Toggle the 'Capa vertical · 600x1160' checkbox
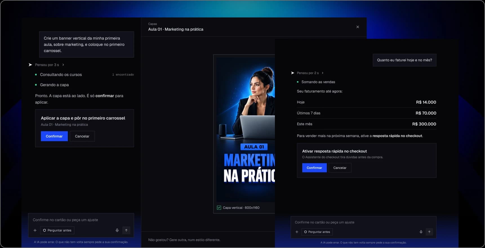 coord(219,208)
